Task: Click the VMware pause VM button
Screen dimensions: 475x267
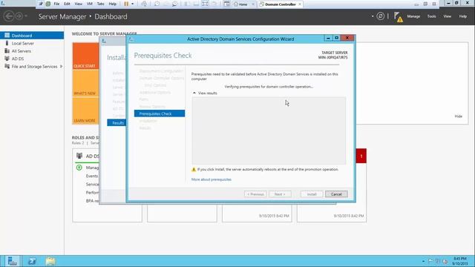Action: pos(126,4)
